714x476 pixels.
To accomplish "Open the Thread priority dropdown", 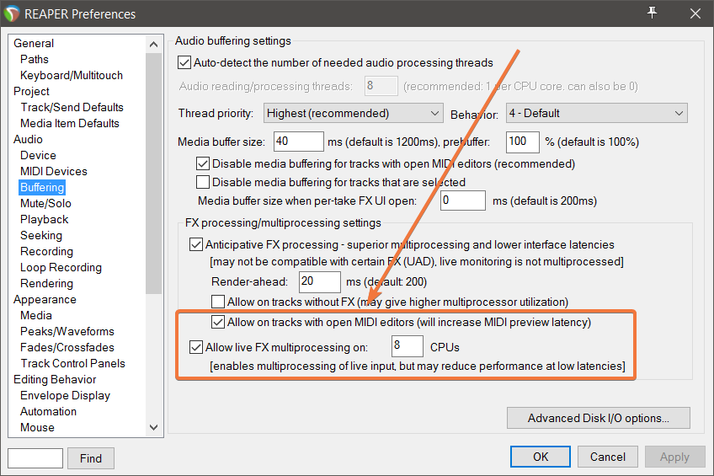I will click(354, 113).
